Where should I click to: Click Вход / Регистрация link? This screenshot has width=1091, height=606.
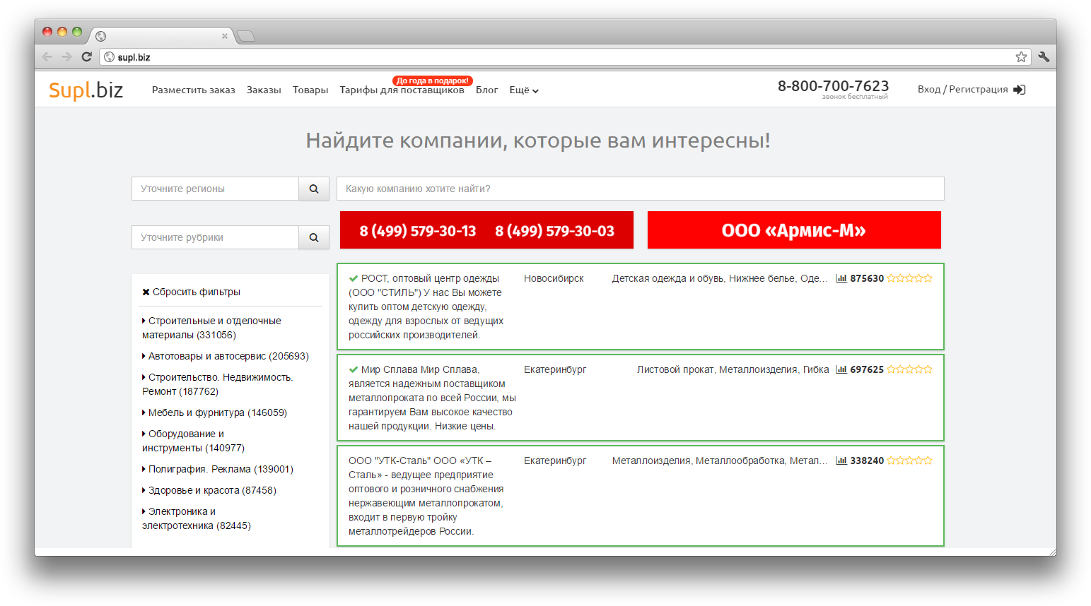point(962,89)
